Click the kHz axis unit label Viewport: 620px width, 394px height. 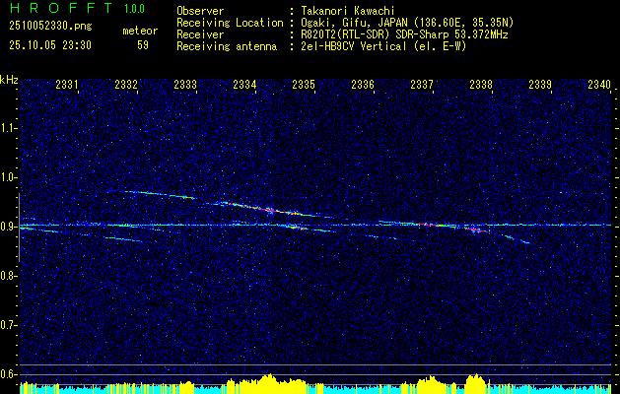tap(9, 80)
